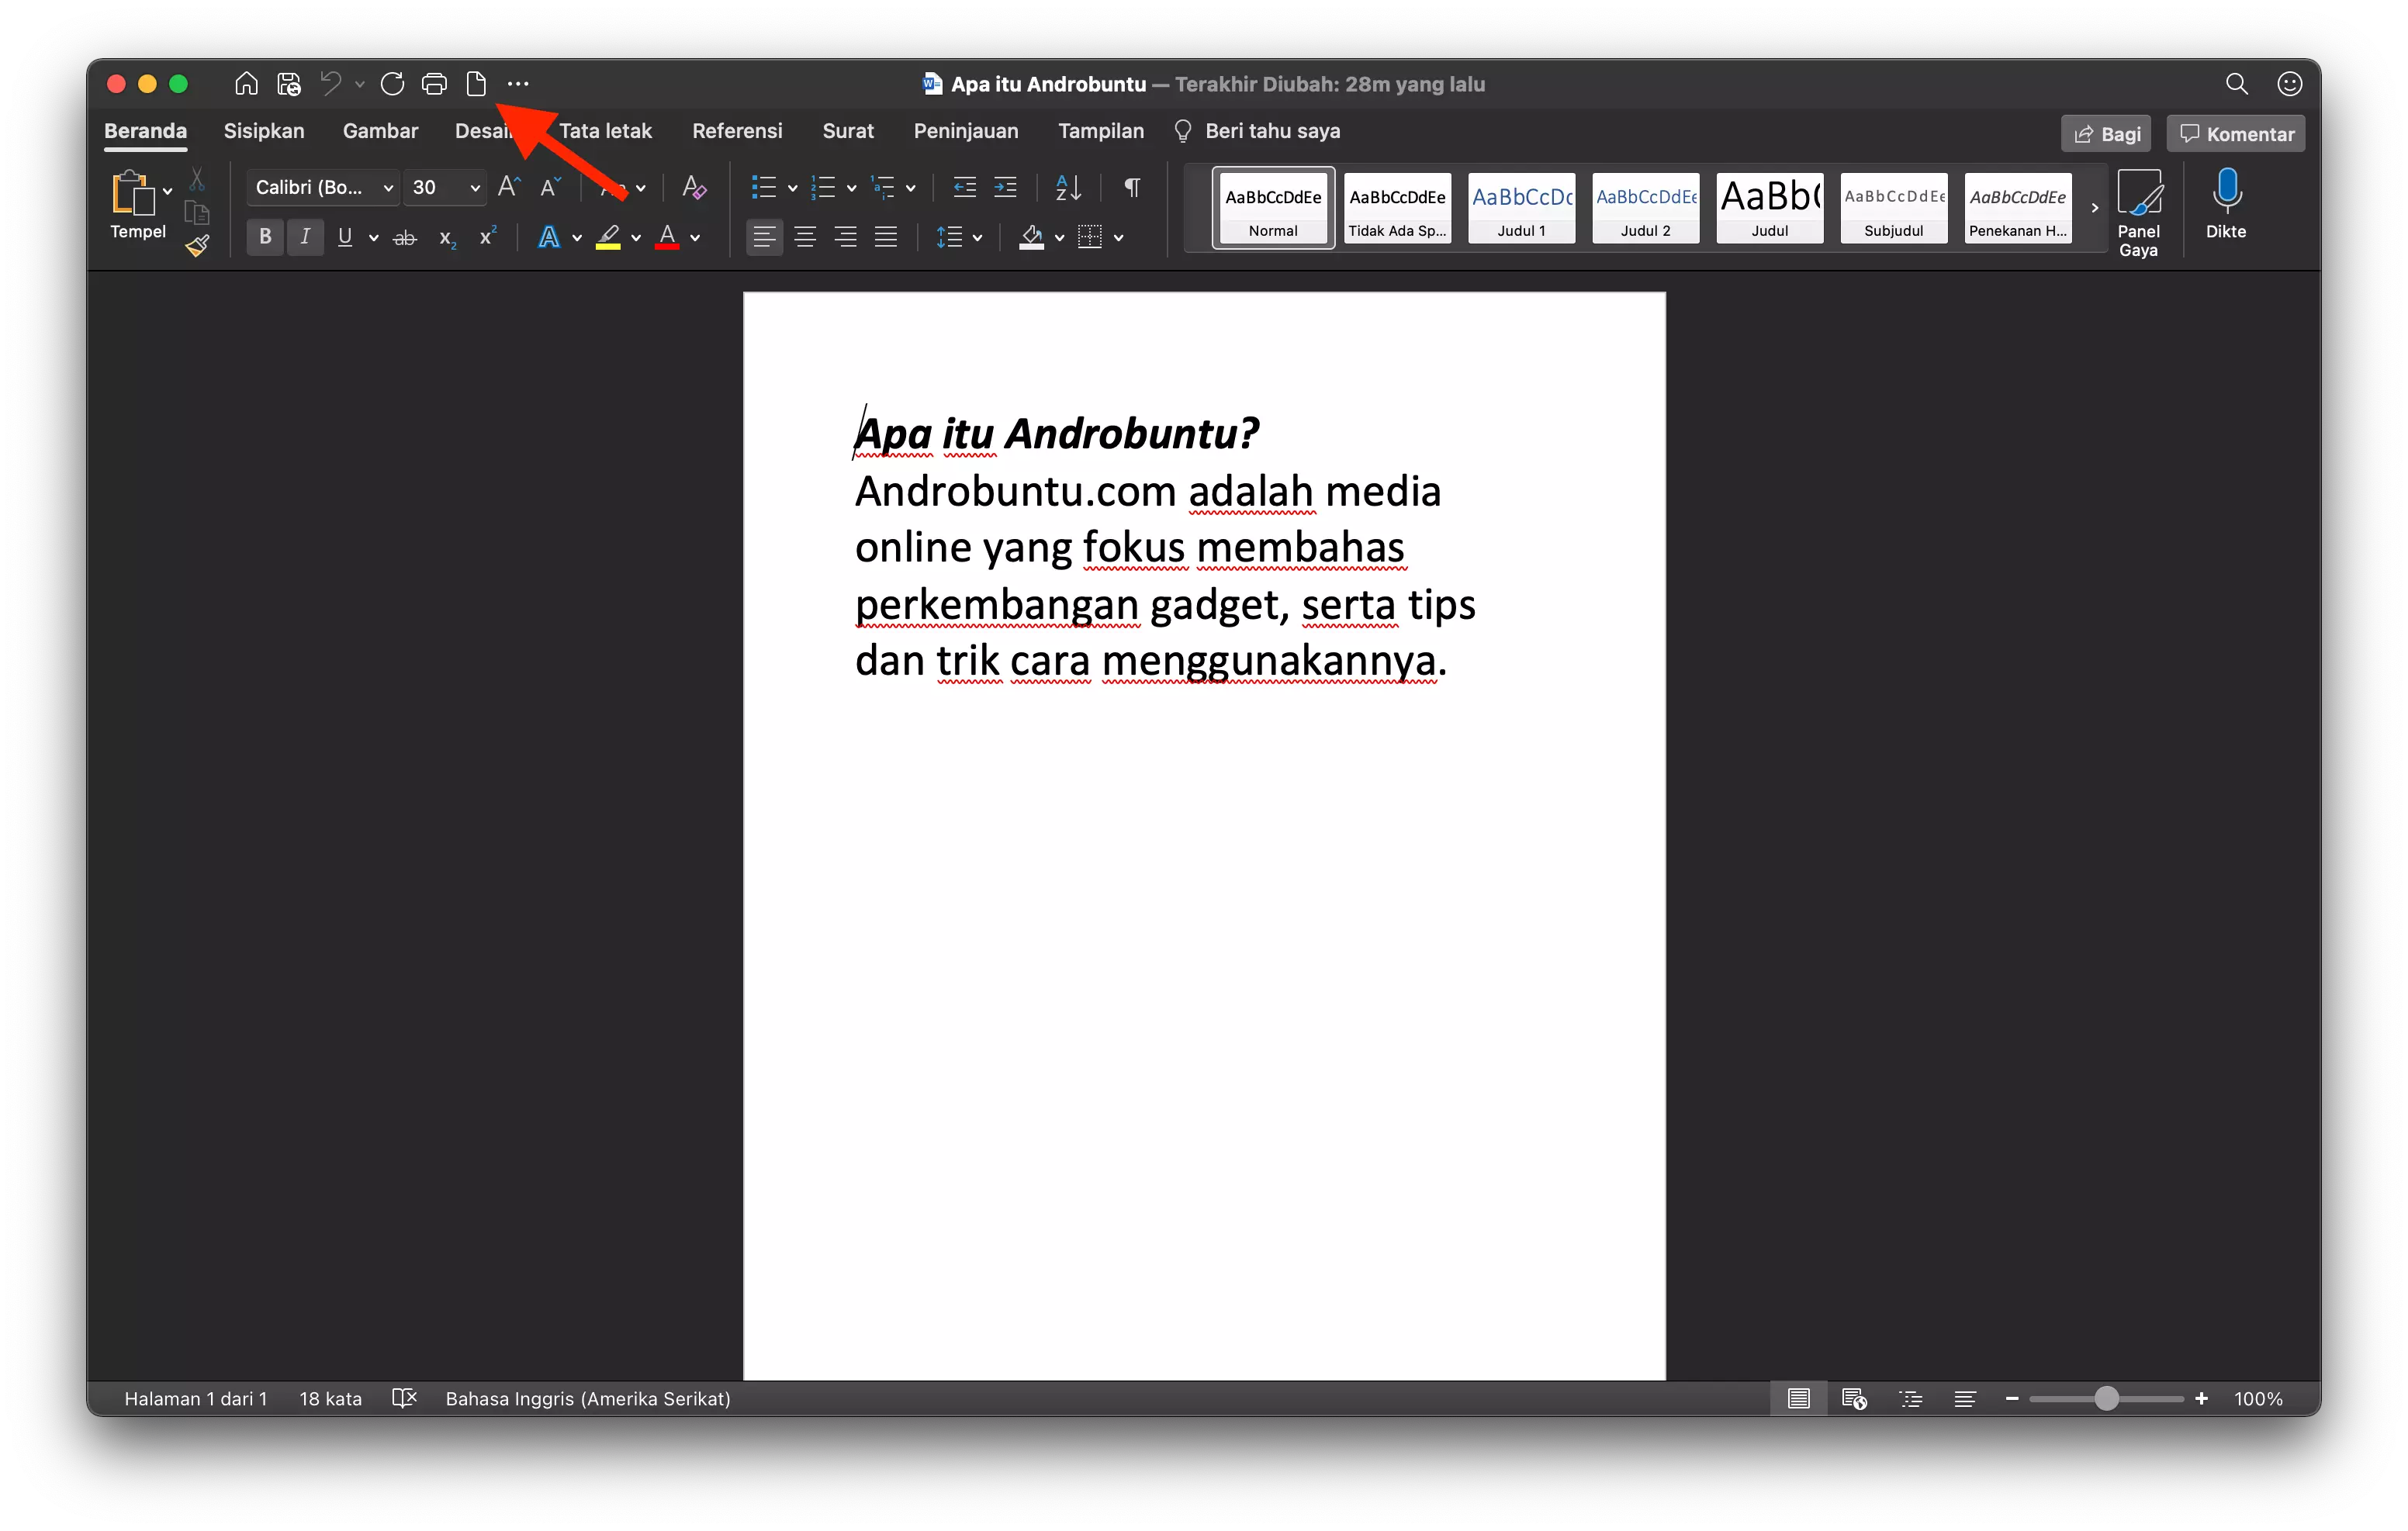The width and height of the screenshot is (2408, 1531).
Task: Toggle the Show/Hide paragraph marks icon
Action: 1130,188
